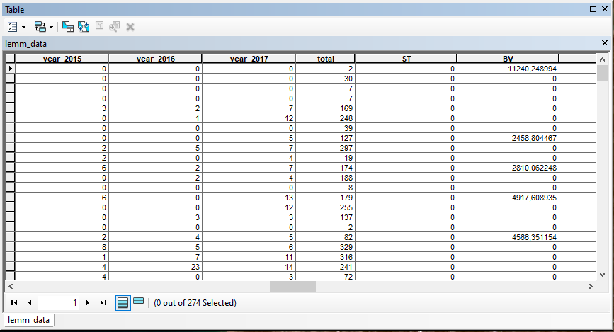Screen dimensions: 614x332
Task: Click the total cell 137
Action: [325, 217]
